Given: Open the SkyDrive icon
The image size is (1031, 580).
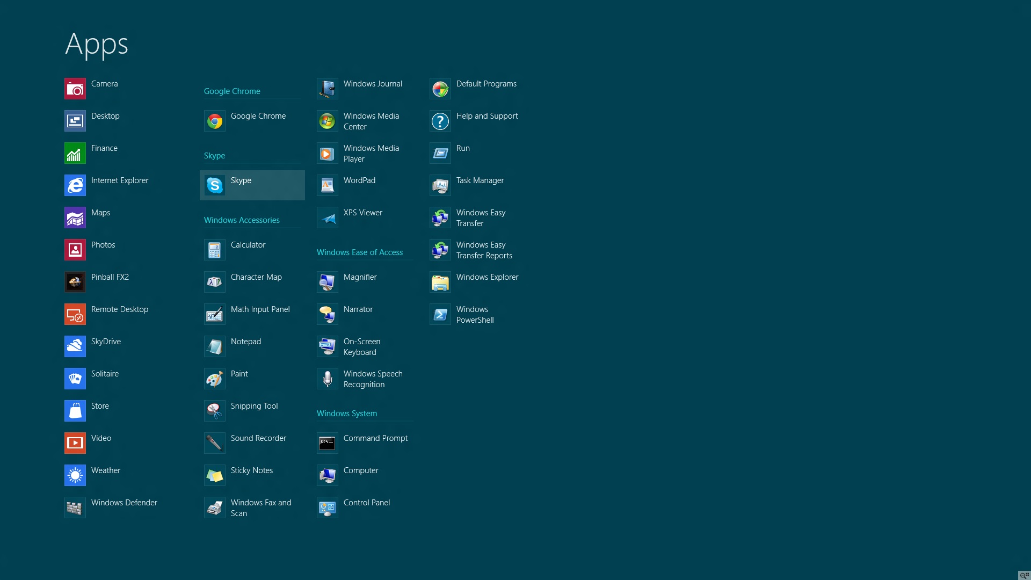Looking at the screenshot, I should pos(75,346).
